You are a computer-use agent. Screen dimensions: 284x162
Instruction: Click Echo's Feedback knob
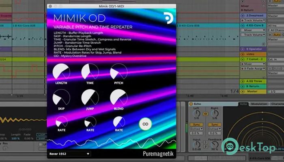tap(215, 145)
